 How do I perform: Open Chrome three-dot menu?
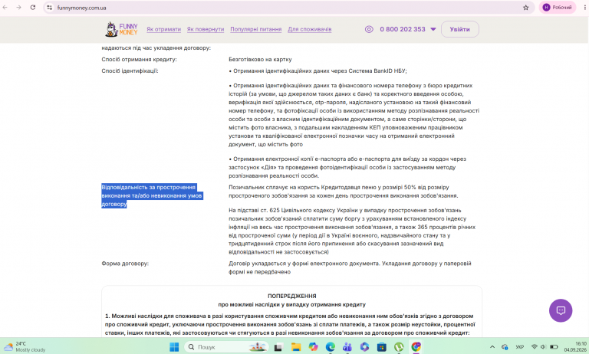tap(584, 8)
